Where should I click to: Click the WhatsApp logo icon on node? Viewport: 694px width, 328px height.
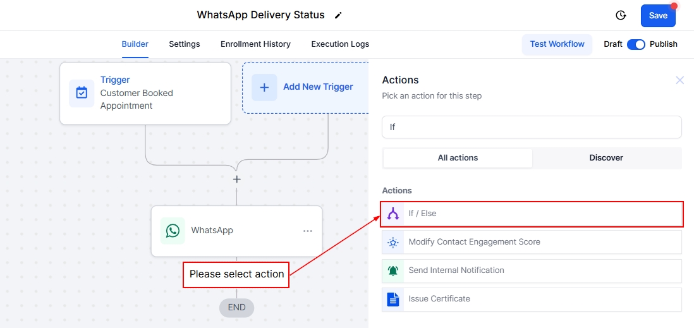[x=173, y=231]
